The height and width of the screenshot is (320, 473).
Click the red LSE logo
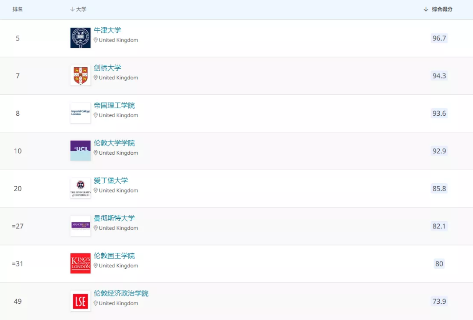pos(81,301)
